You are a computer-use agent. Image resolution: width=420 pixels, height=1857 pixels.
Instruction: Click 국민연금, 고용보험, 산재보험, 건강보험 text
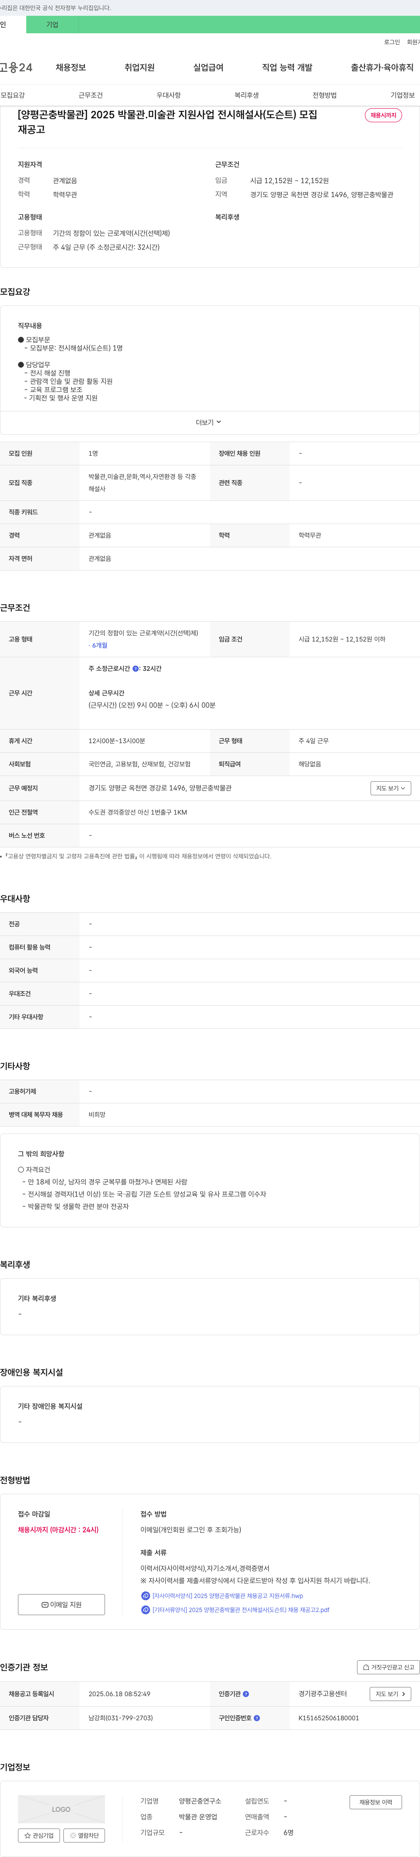140,764
